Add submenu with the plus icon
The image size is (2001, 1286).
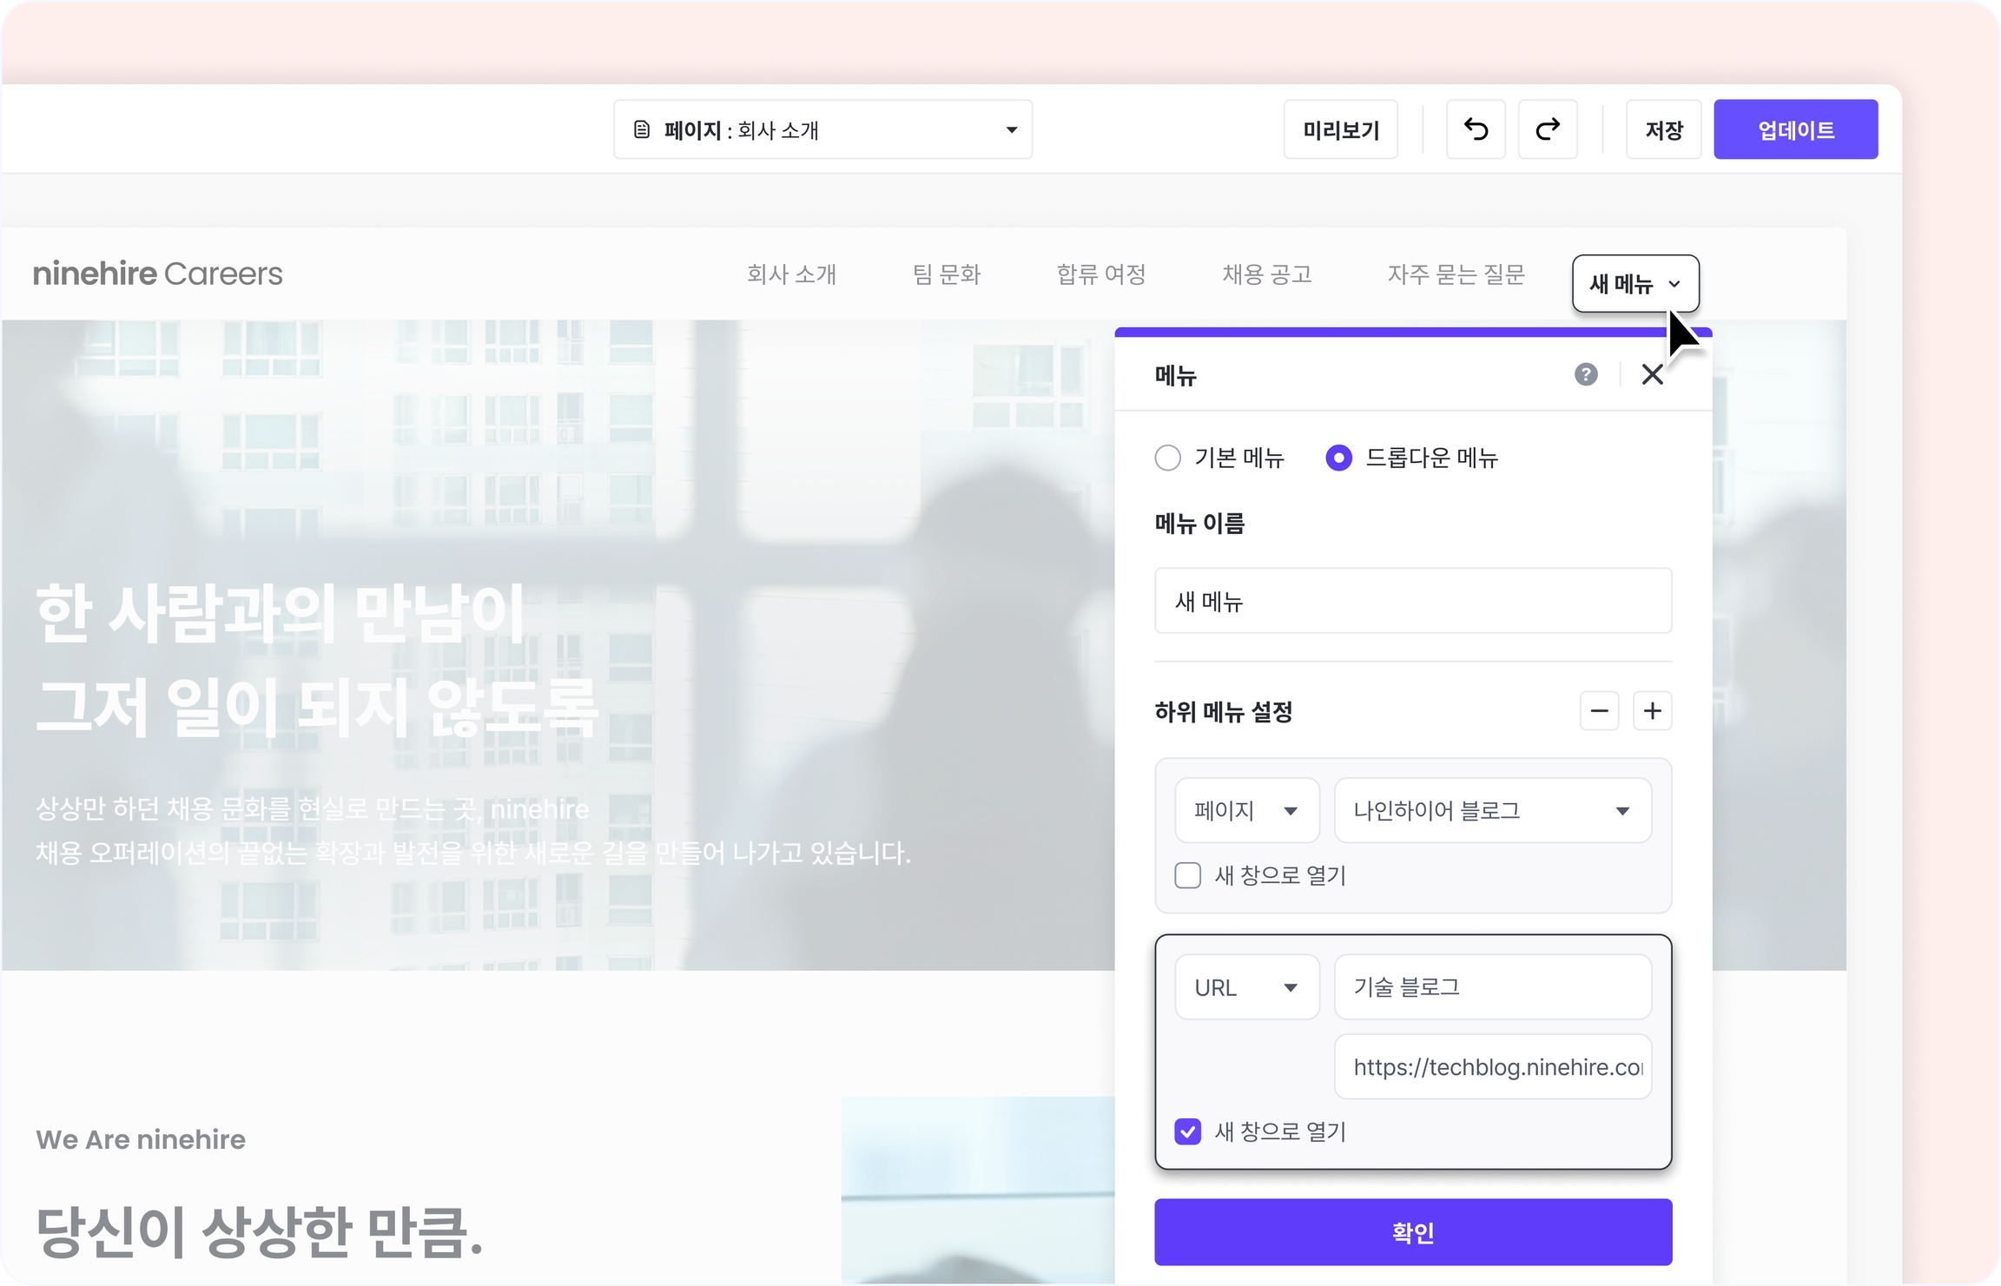1652,711
